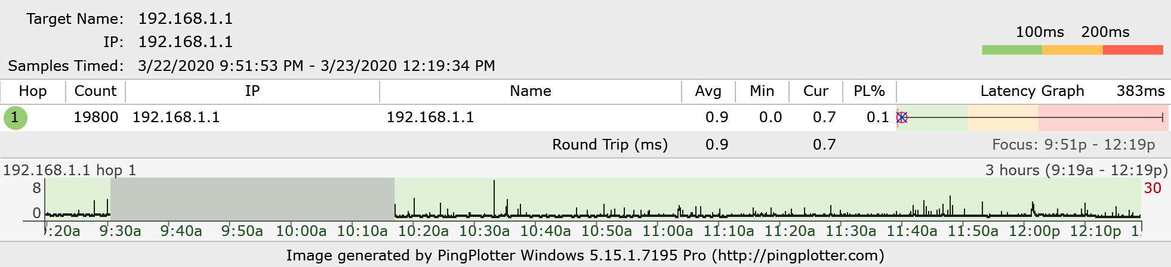Click the red legend color bar

pos(1133,50)
